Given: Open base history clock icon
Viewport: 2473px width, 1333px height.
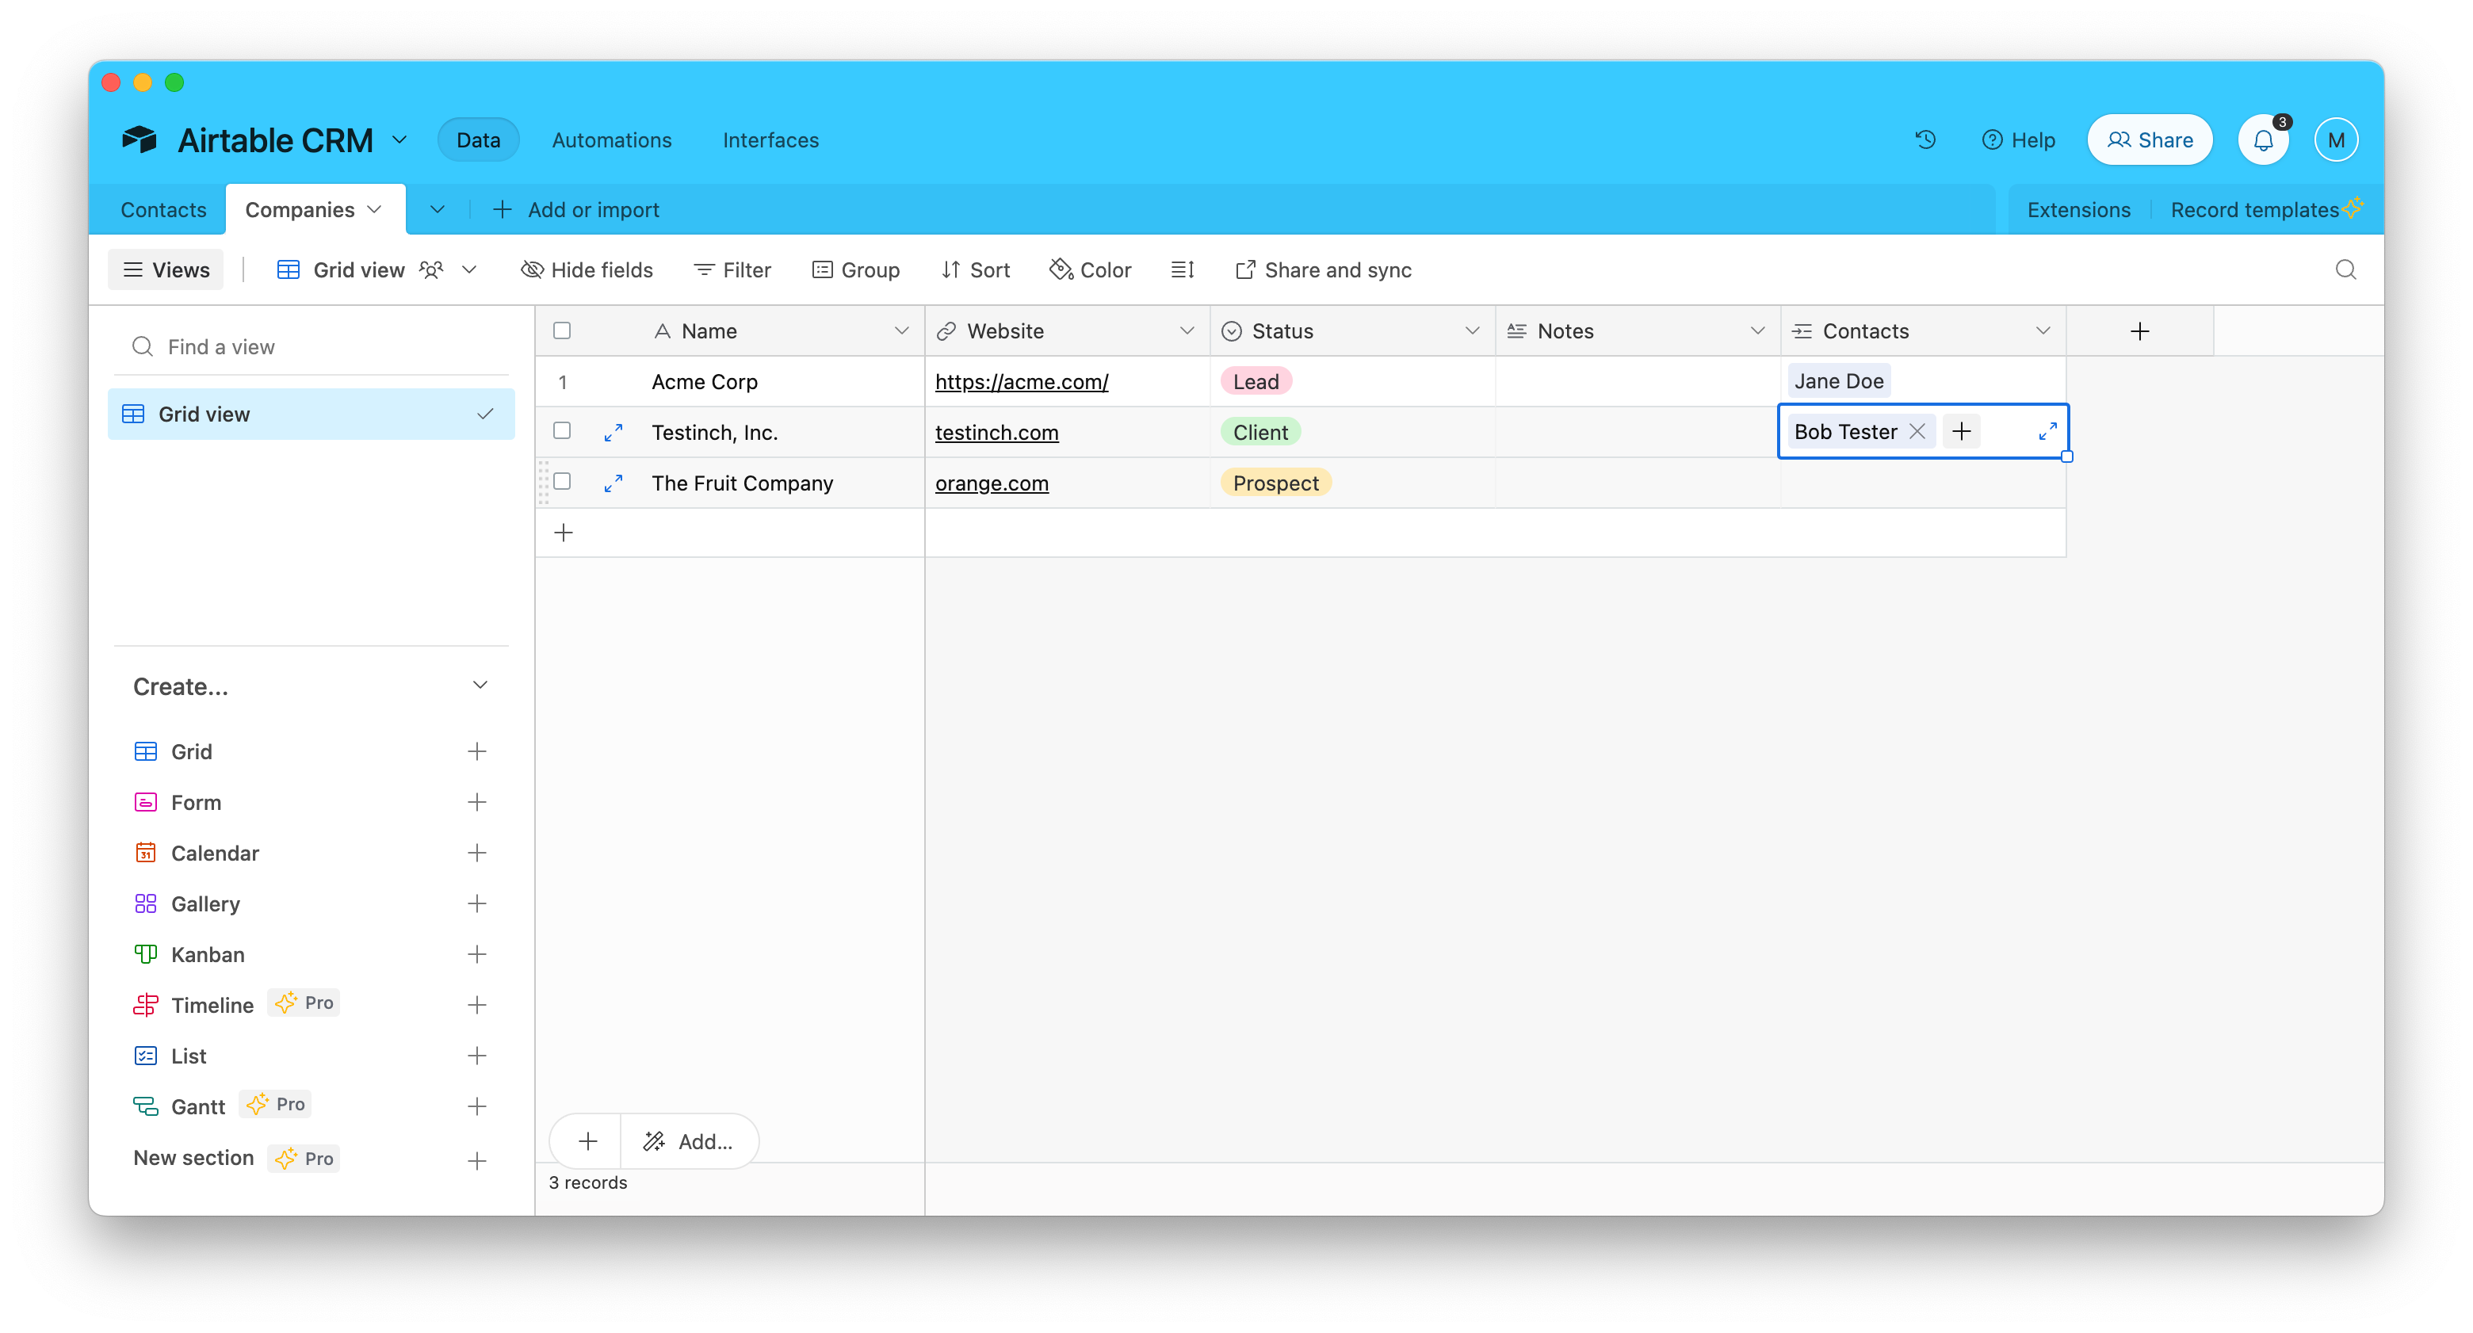Looking at the screenshot, I should [1925, 140].
